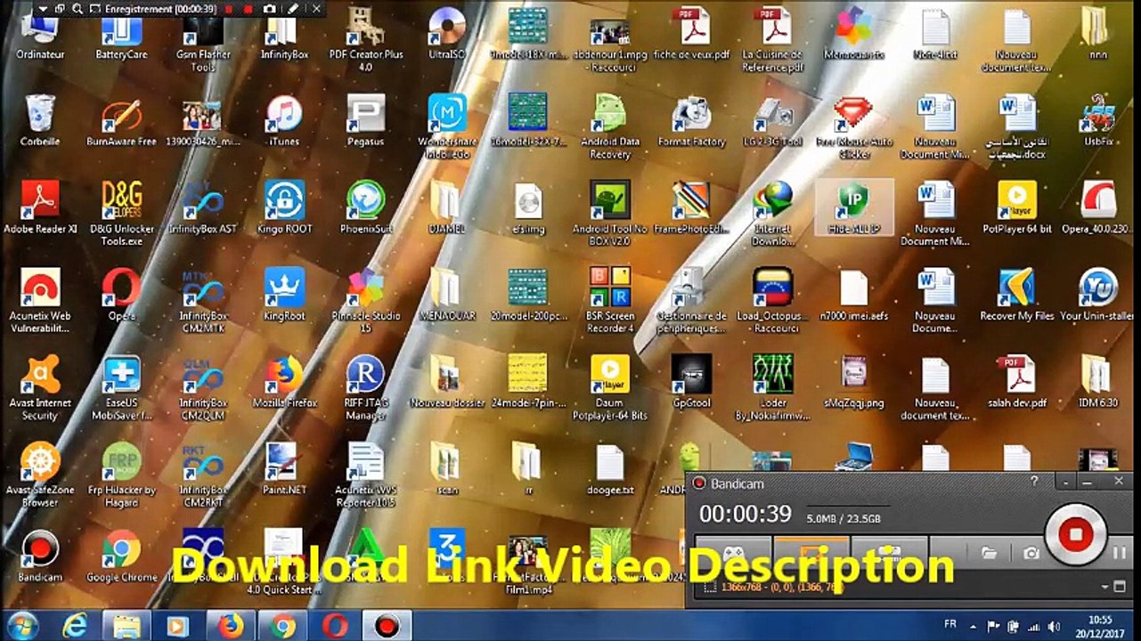1141x641 pixels.
Task: Open Adobe Reader XI shortcut
Action: pos(40,208)
